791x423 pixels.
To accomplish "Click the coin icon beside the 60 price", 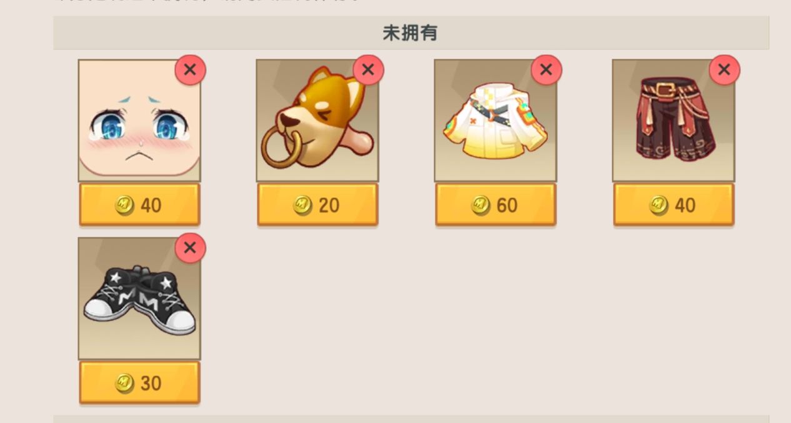I will point(481,206).
